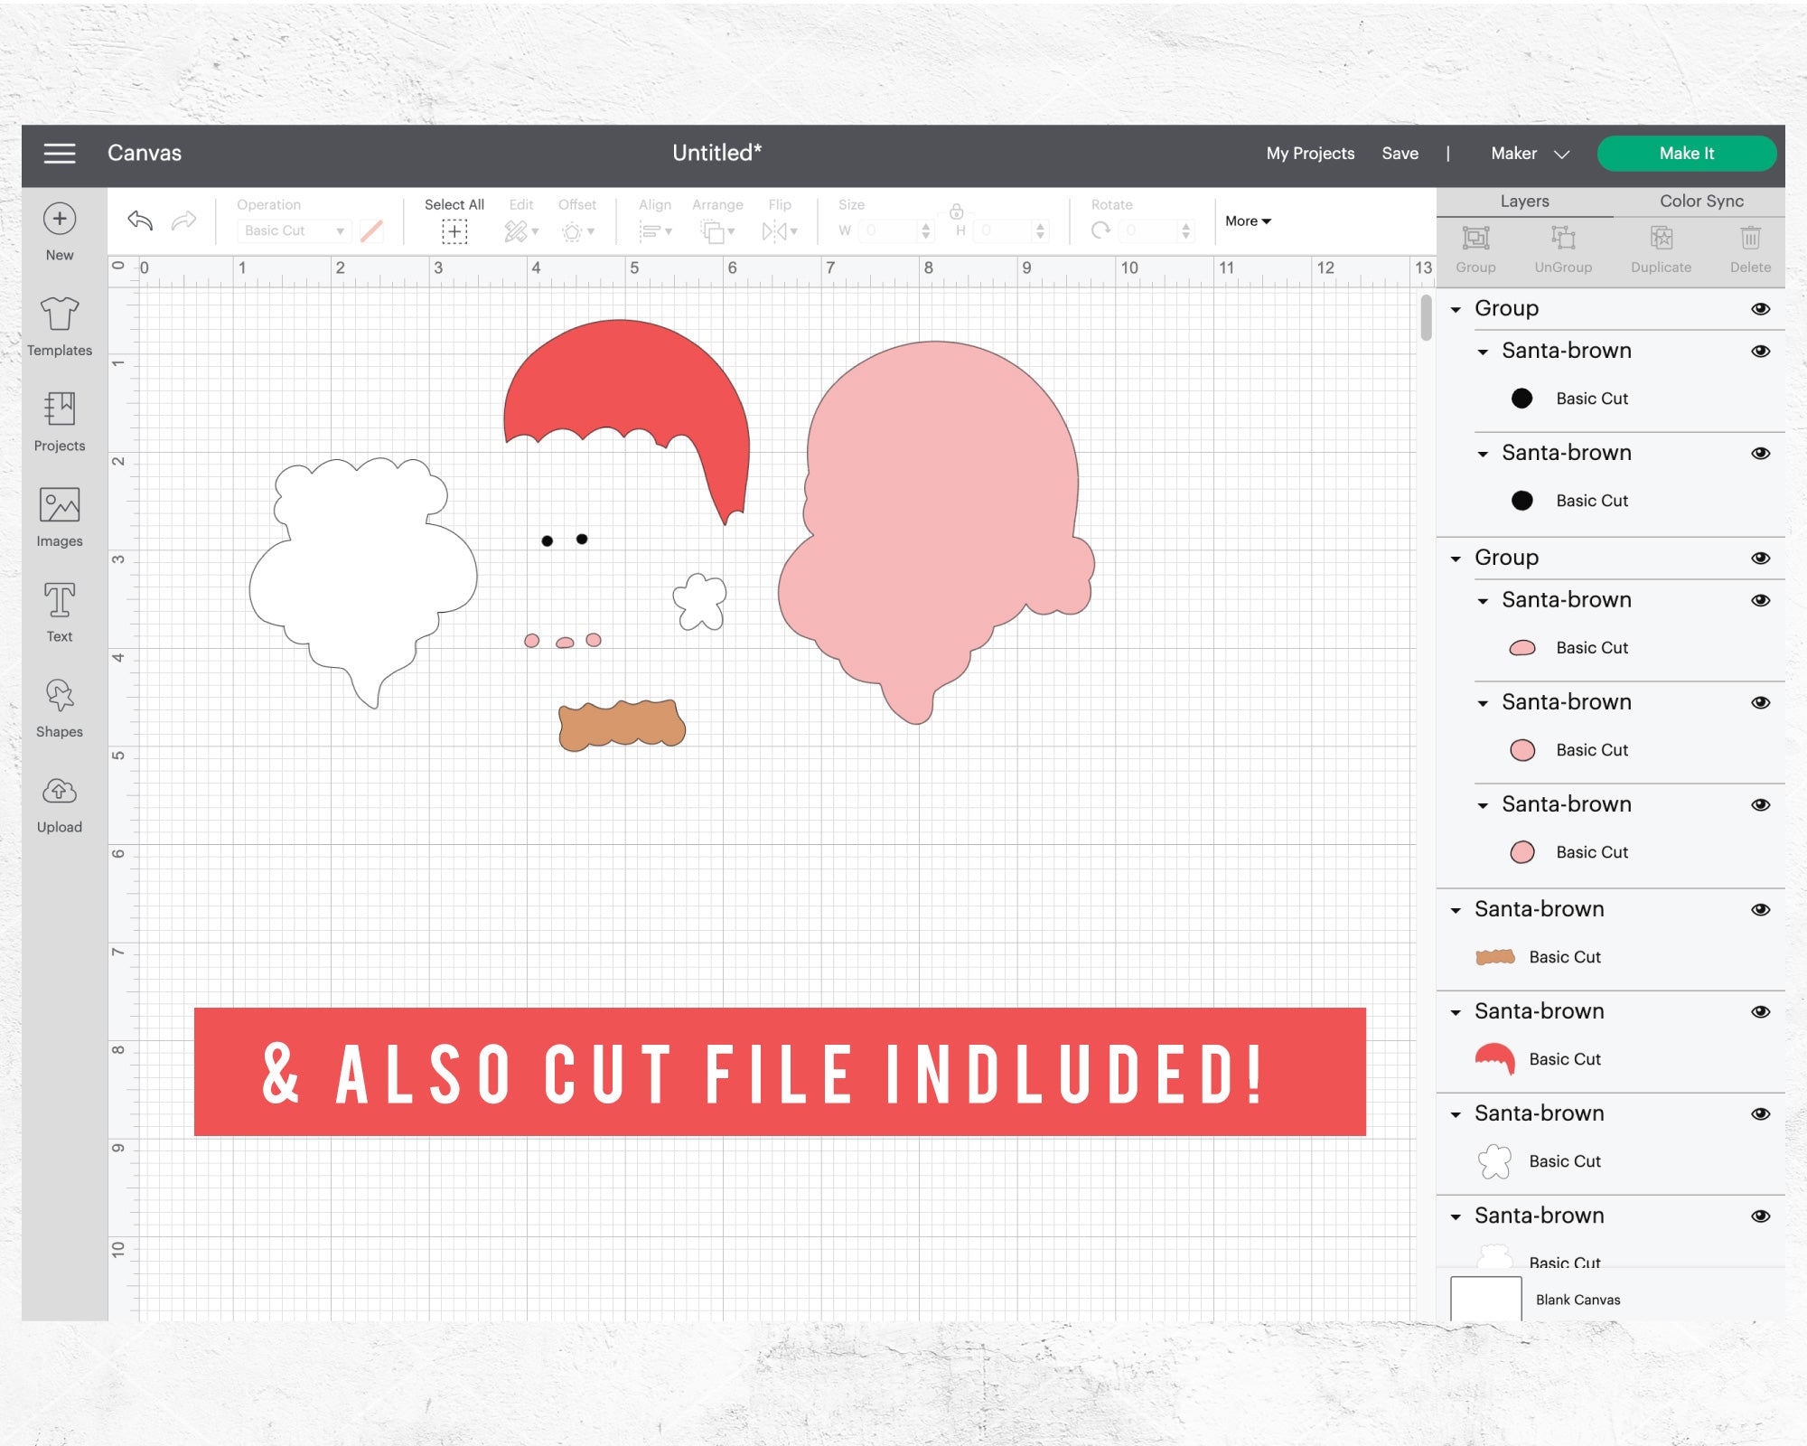The image size is (1807, 1446).
Task: Click the Blank Canvas color swatch
Action: coord(1485,1299)
